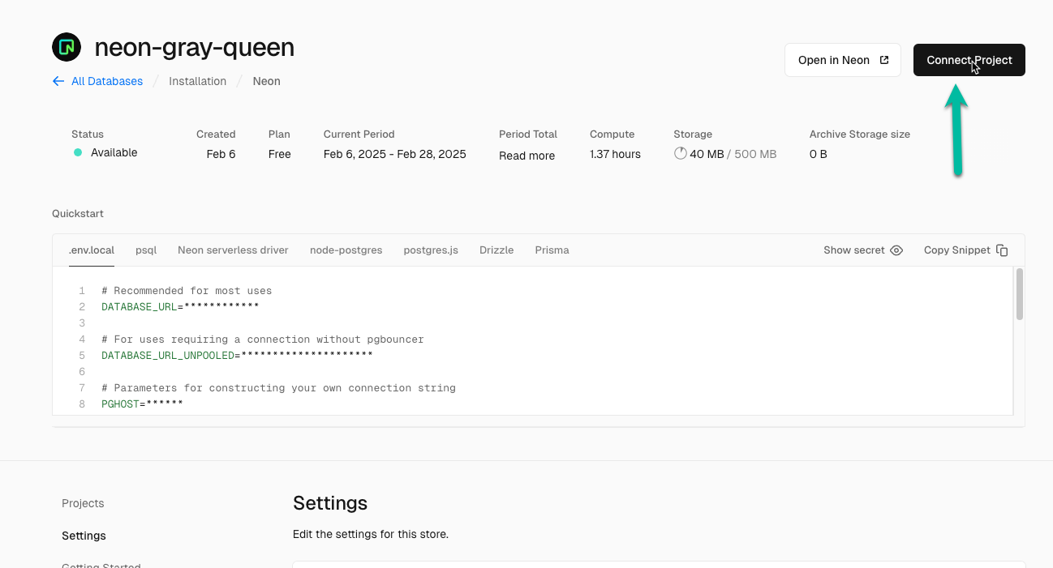Open Projects in the sidebar
The image size is (1053, 568).
point(83,503)
